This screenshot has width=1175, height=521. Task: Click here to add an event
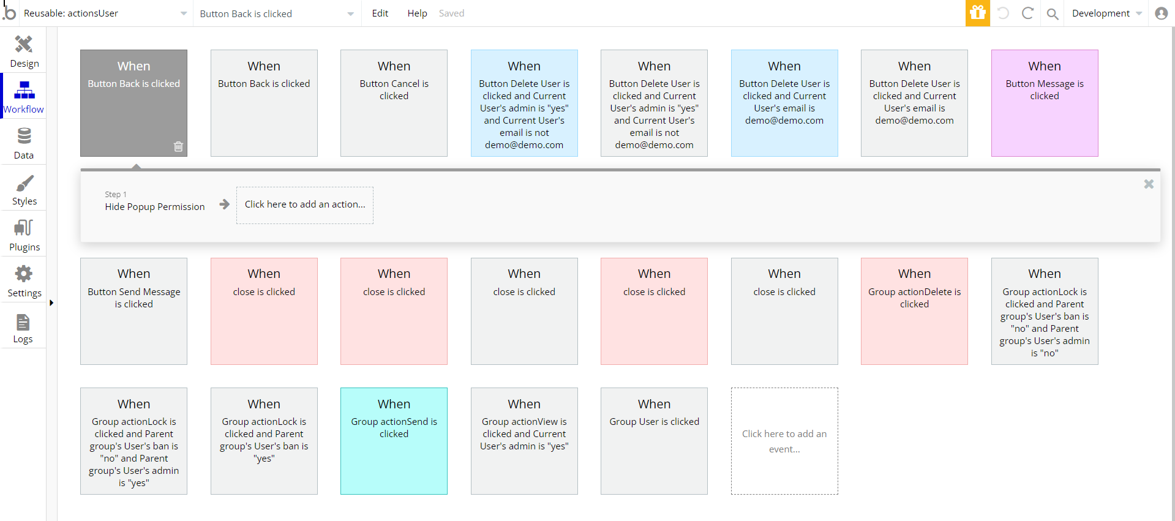[x=784, y=441]
